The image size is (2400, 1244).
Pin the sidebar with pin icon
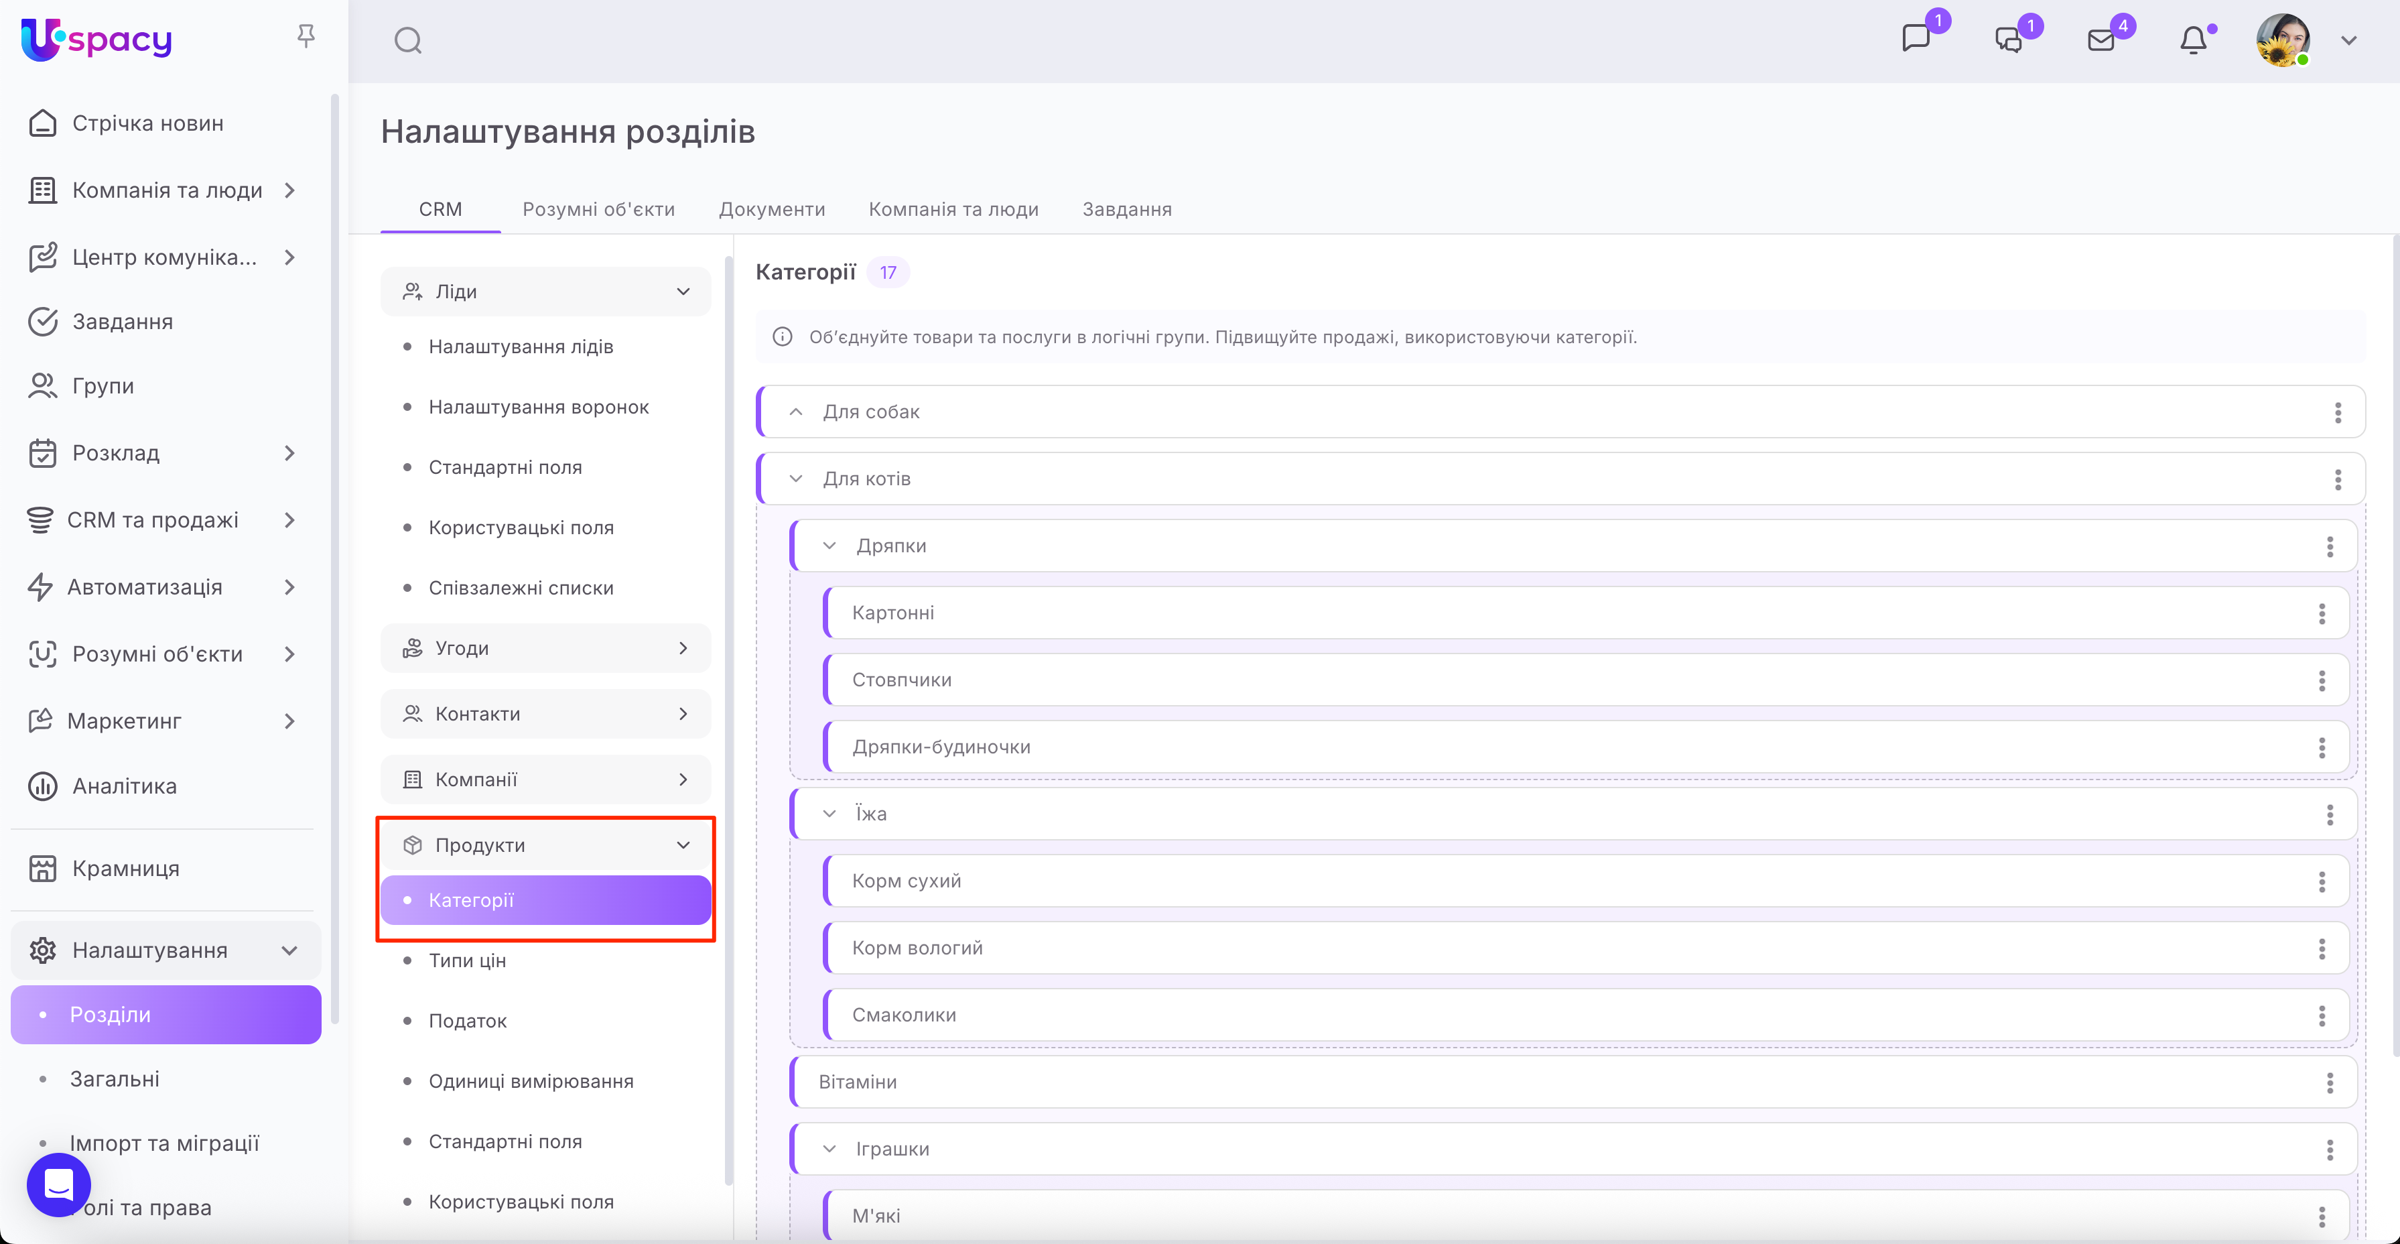pos(306,36)
